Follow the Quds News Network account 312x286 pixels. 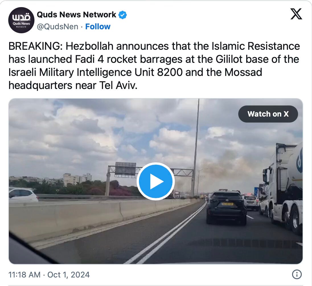pos(98,26)
